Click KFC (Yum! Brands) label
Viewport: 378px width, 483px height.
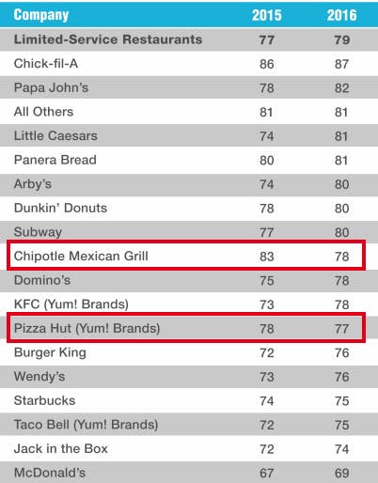click(71, 304)
